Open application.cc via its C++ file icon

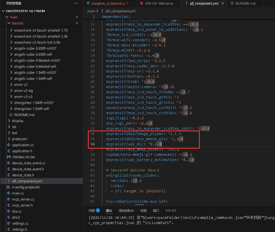pos(9,145)
